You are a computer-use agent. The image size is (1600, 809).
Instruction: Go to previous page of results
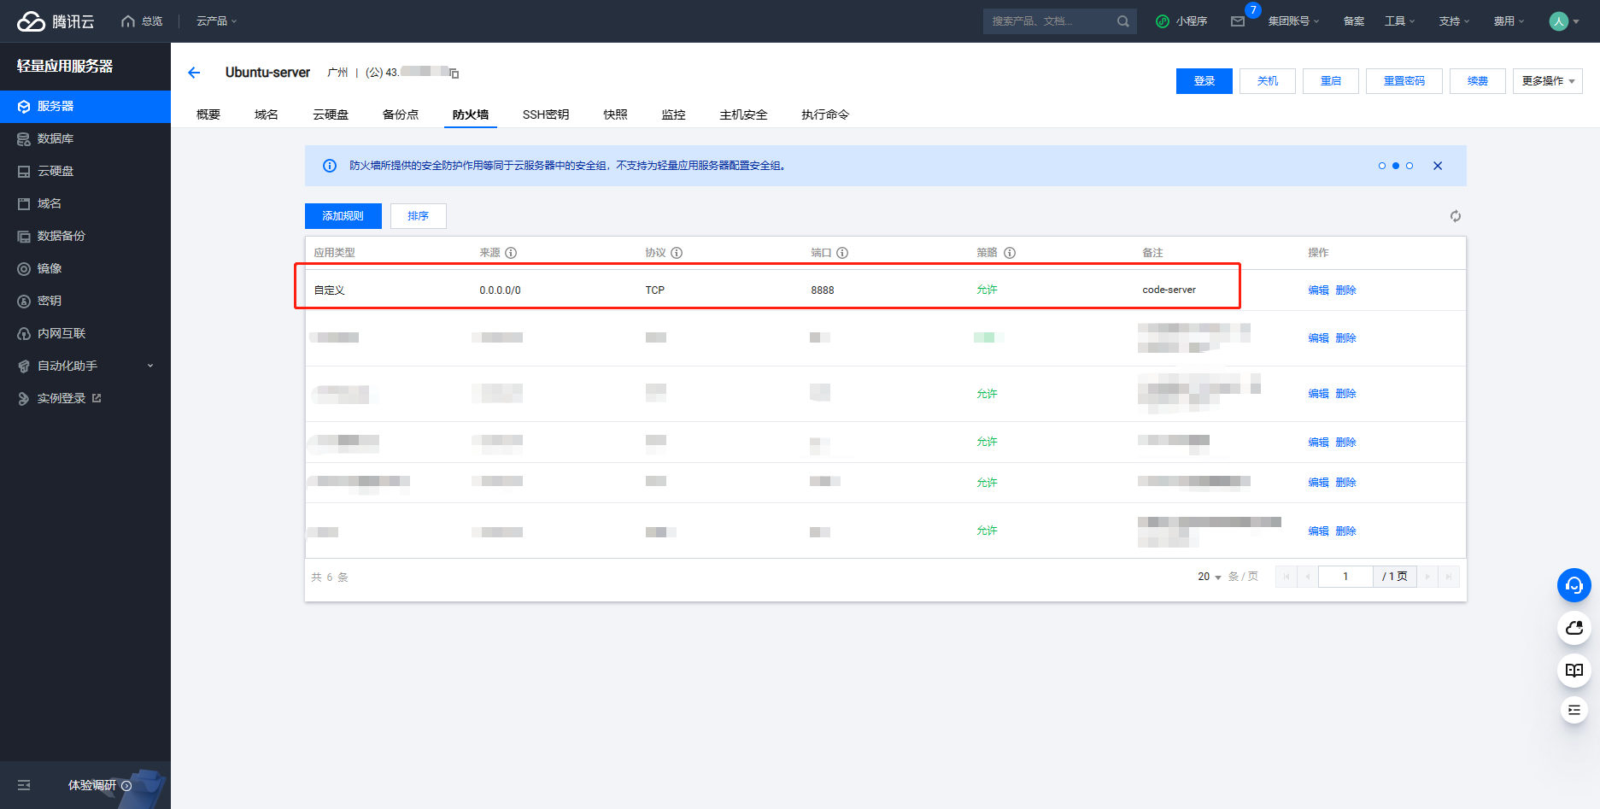pos(1308,577)
